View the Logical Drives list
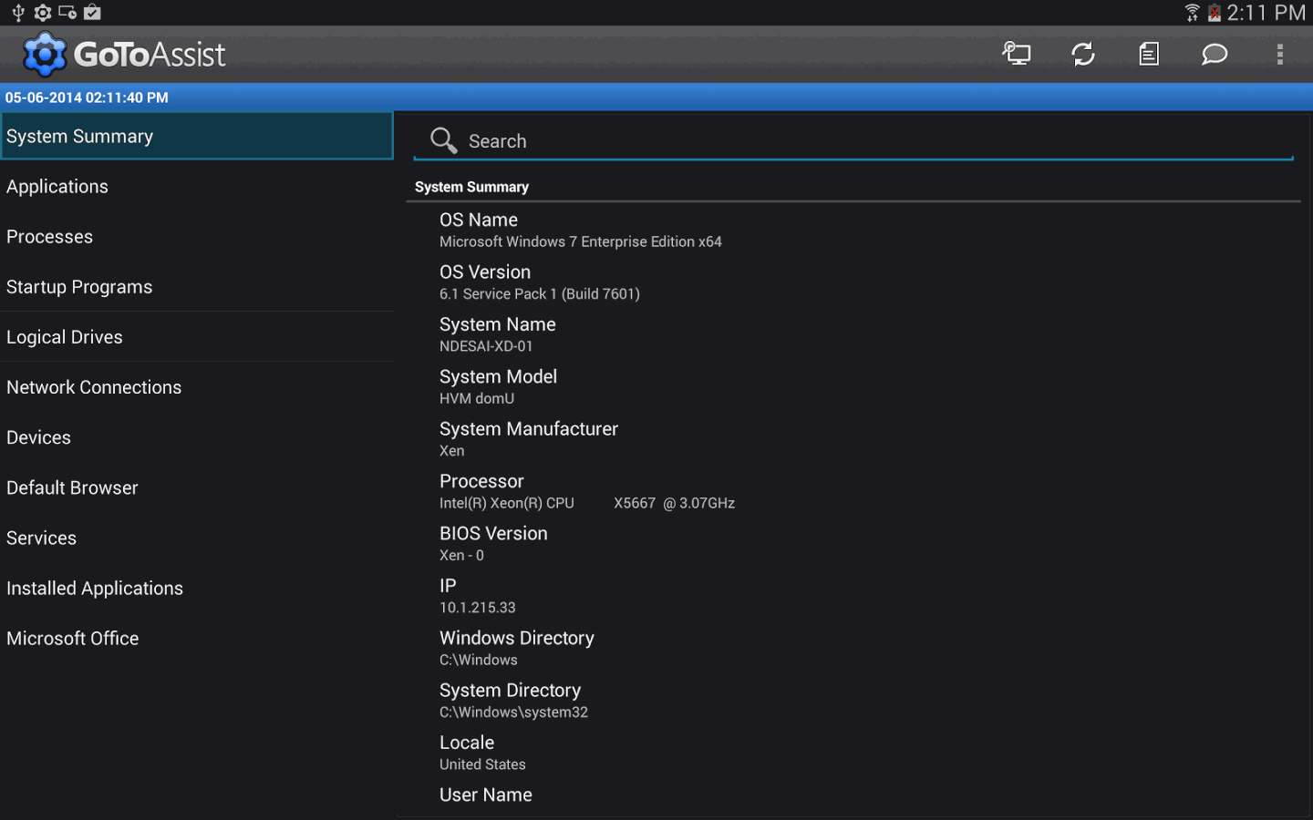Screen dimensions: 1313x820 tap(64, 336)
